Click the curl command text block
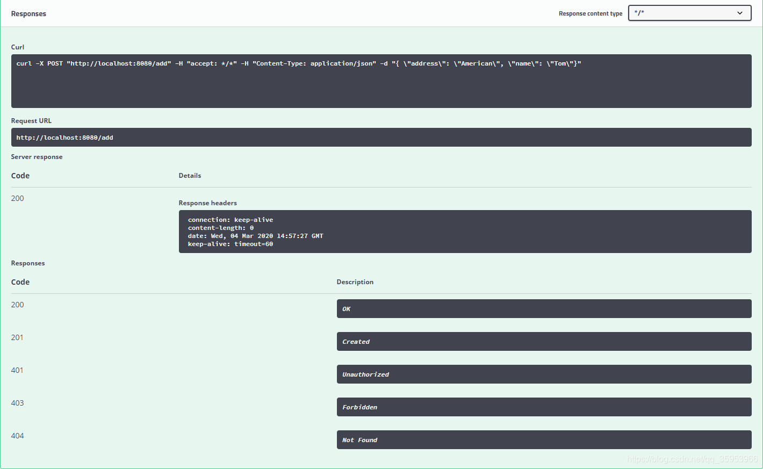The height and width of the screenshot is (469, 763). [381, 81]
